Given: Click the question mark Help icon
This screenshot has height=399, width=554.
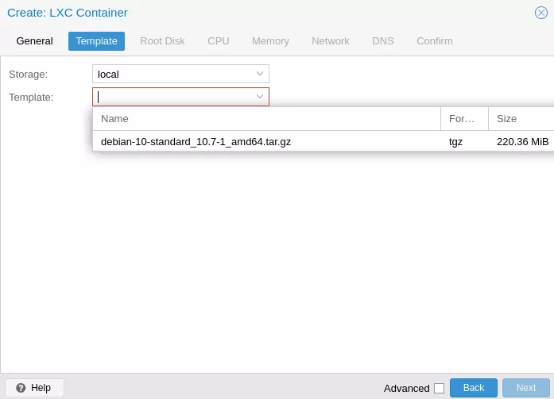Looking at the screenshot, I should click(x=21, y=388).
